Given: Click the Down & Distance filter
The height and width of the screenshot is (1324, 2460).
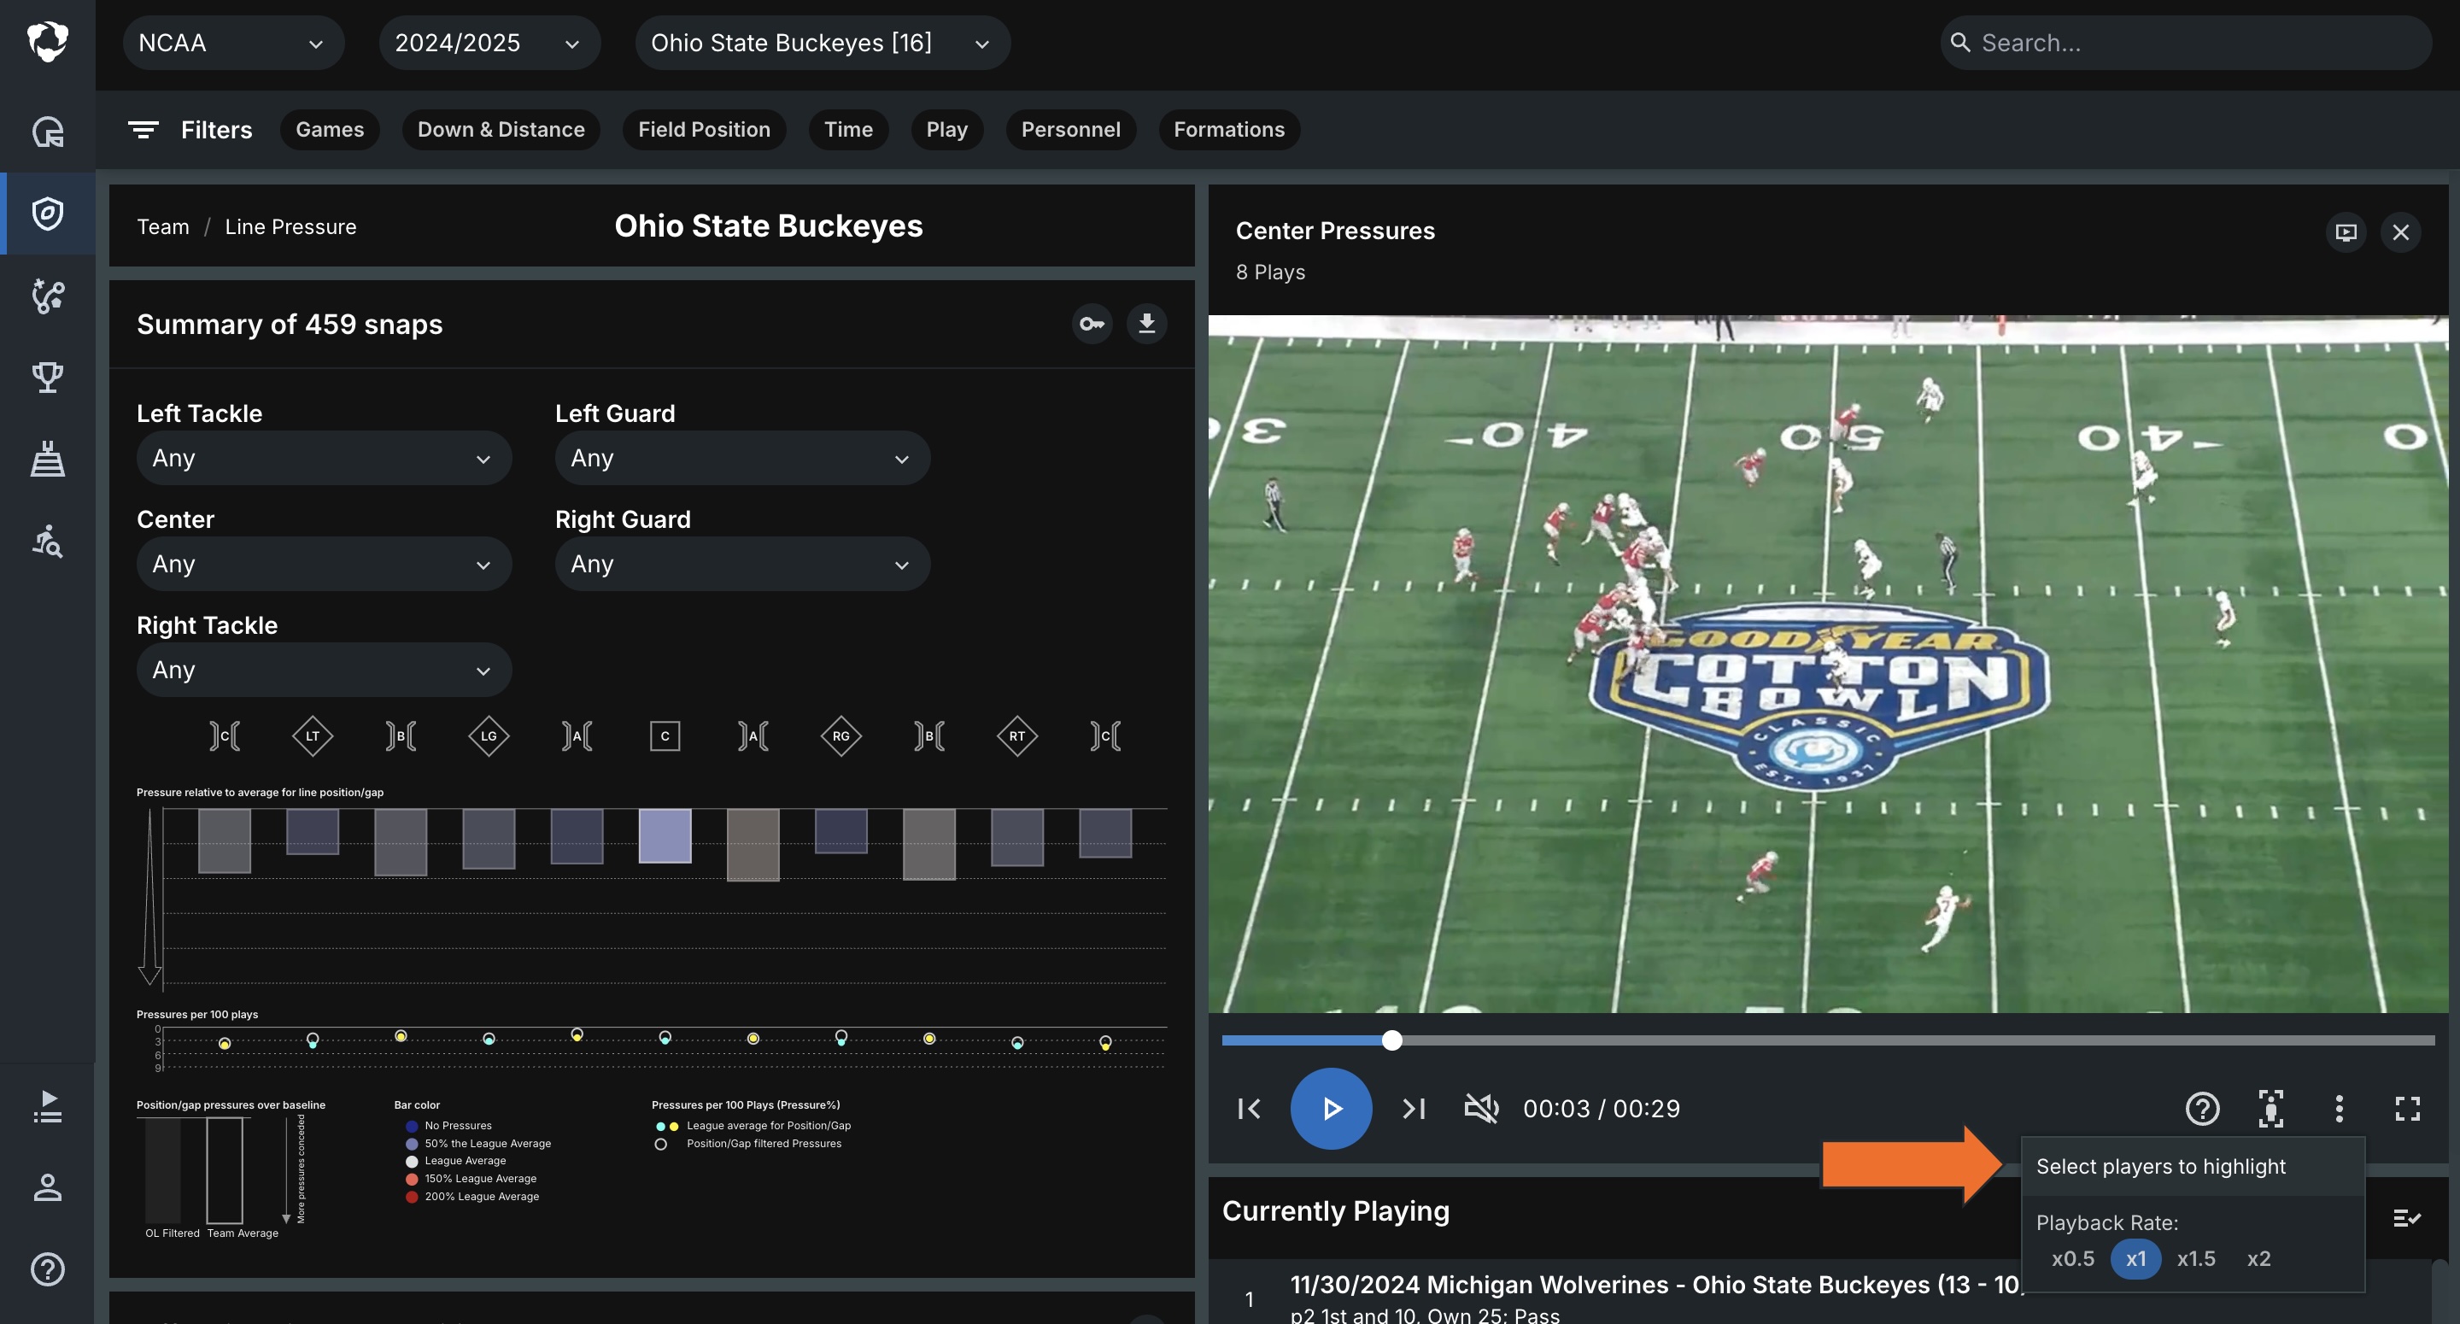Looking at the screenshot, I should [x=501, y=129].
